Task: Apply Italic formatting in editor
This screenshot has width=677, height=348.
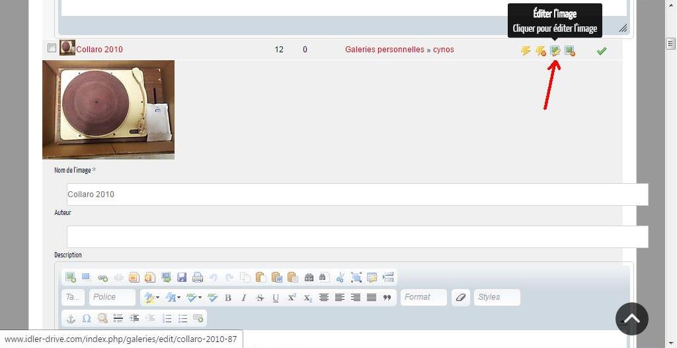Action: coord(244,298)
